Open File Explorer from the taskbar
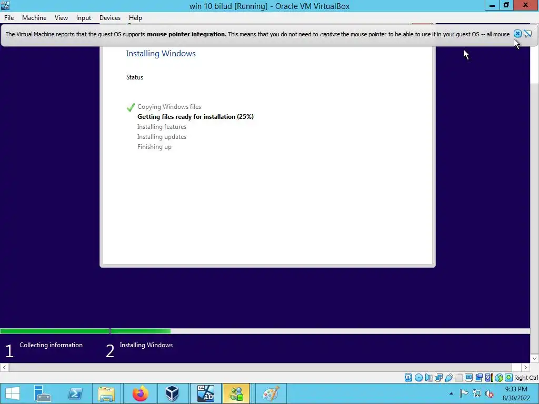539x404 pixels. click(x=106, y=393)
